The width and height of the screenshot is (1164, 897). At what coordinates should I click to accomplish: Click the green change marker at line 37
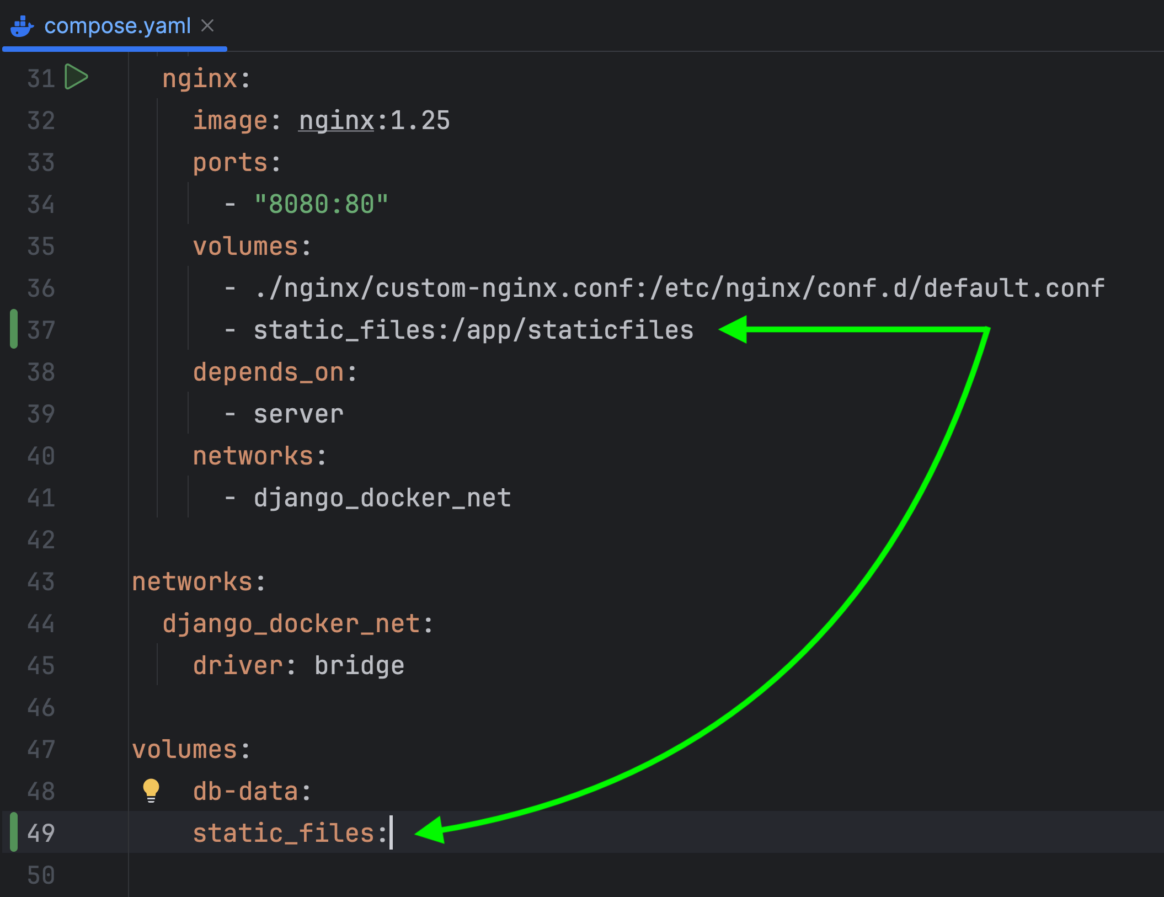pos(14,329)
